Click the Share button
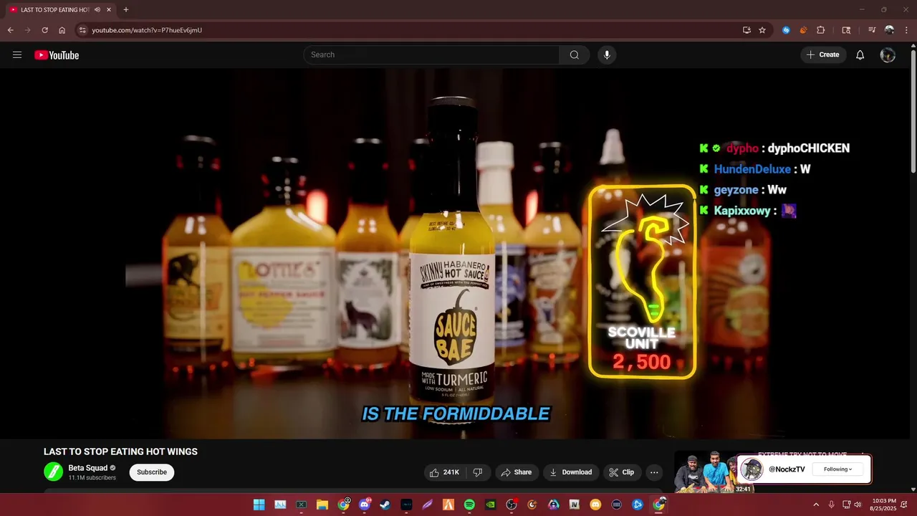The width and height of the screenshot is (917, 516). click(x=516, y=472)
